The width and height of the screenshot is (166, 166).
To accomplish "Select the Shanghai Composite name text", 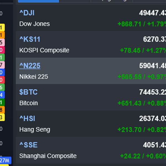I will 48,156.
